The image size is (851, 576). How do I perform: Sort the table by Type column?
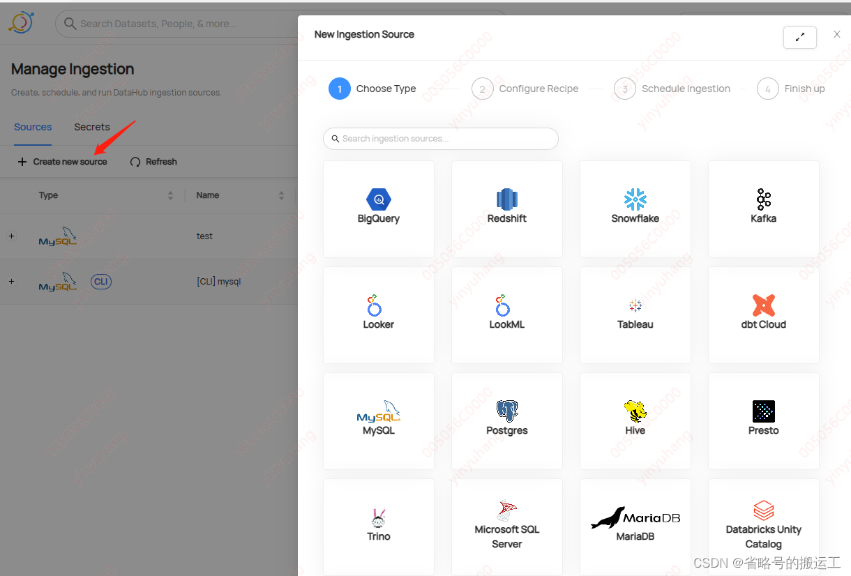(x=170, y=195)
